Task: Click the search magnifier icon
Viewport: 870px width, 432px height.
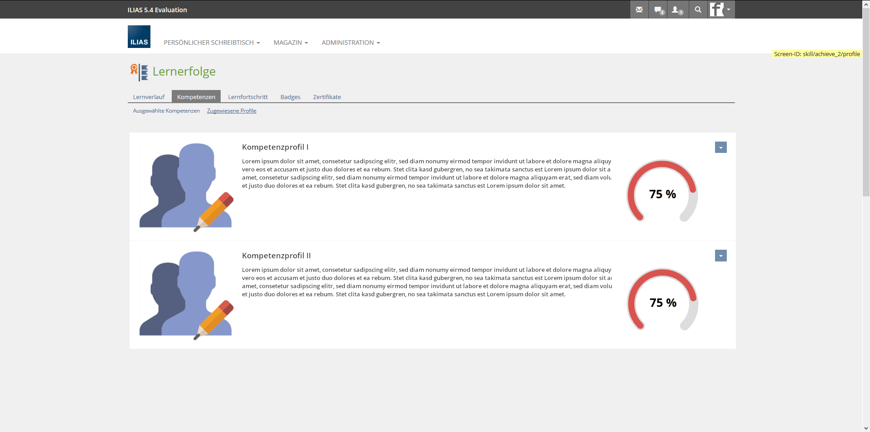Action: point(698,9)
